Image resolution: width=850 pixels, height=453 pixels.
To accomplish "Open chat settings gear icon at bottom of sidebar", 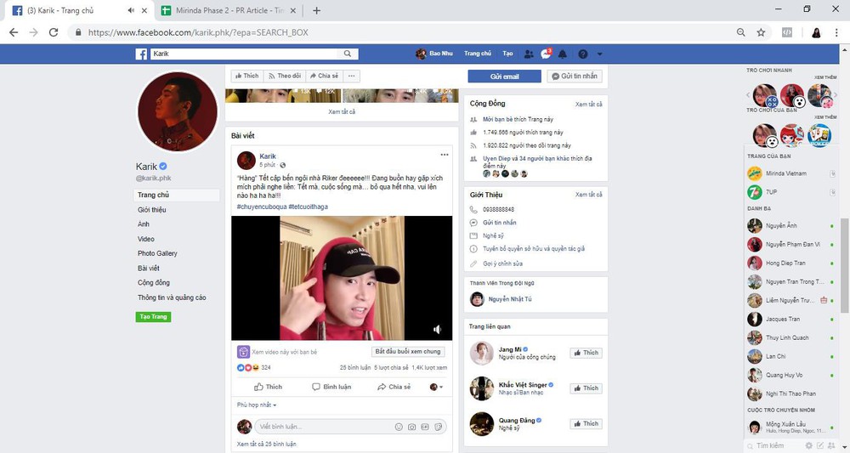I will [x=809, y=445].
